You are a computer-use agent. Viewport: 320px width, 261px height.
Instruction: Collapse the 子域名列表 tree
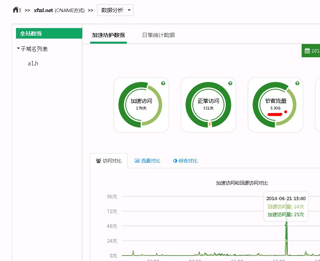click(x=18, y=48)
